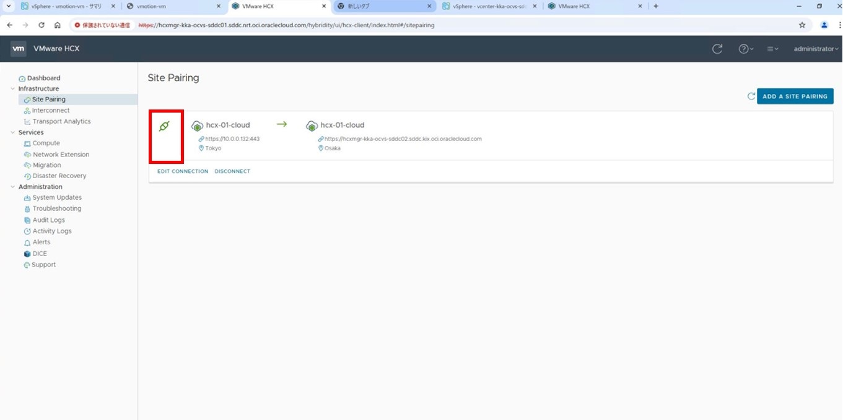Click the ADD A SITE PAIRING button

tap(795, 96)
